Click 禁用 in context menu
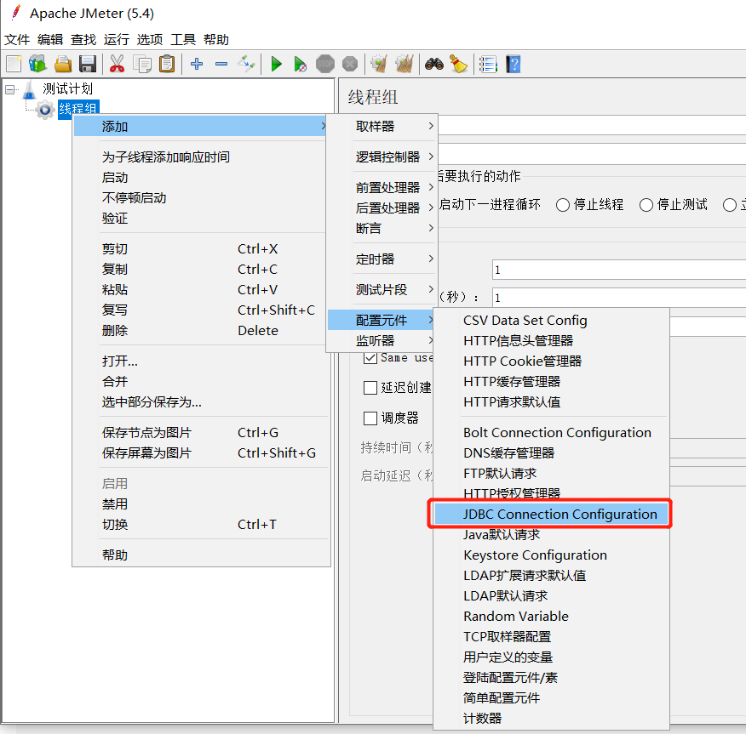This screenshot has height=734, width=746. pyautogui.click(x=201, y=504)
